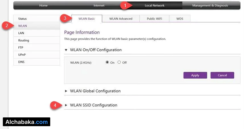The image size is (244, 129).
Task: Open the Home top navigation tab
Action: point(43,5)
